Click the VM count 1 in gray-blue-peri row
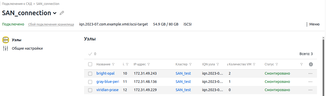The height and width of the screenshot is (96, 326). pos(230,82)
